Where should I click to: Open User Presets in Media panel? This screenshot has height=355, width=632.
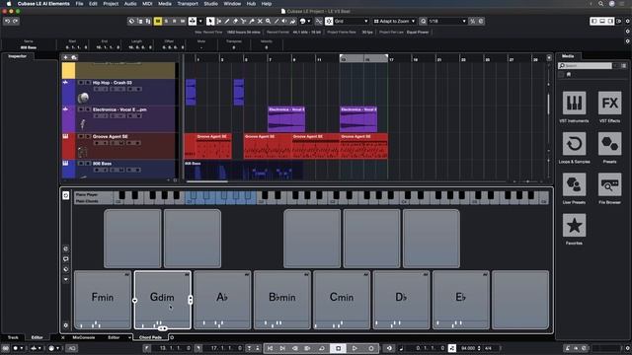click(x=574, y=184)
